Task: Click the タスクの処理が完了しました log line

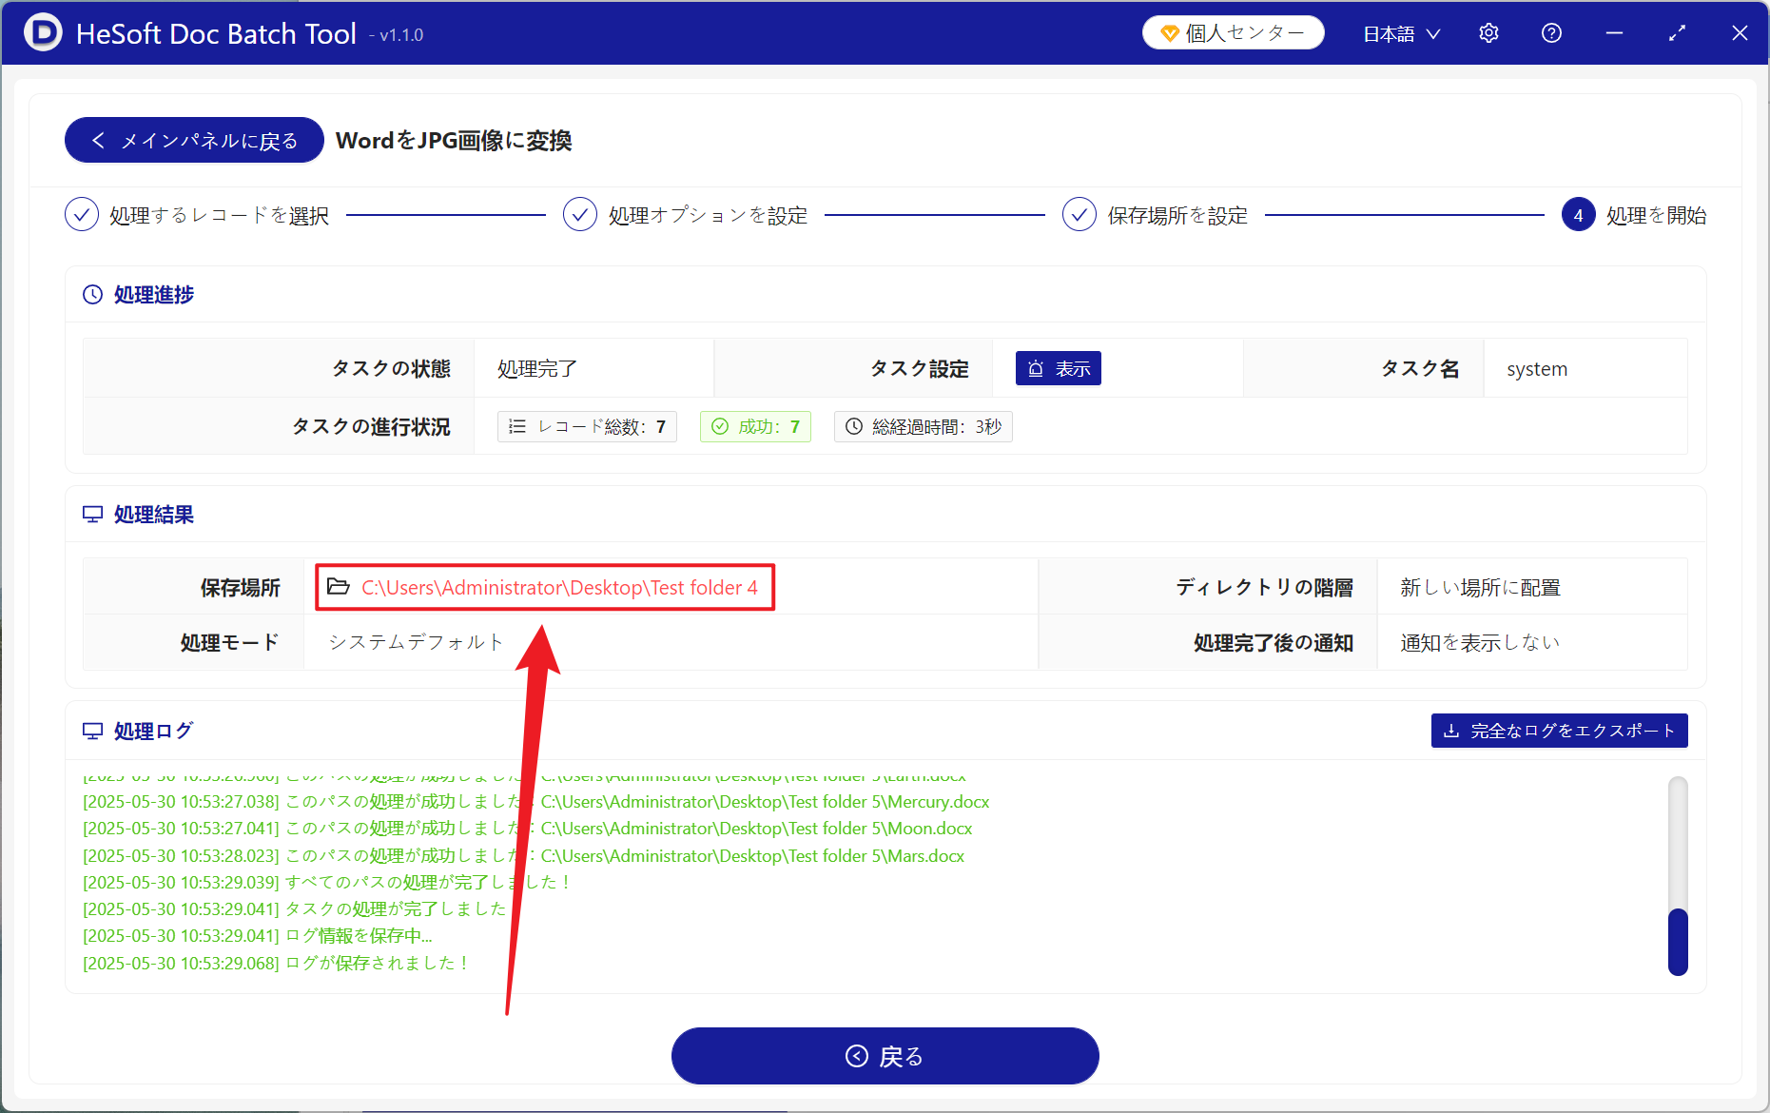Action: coord(295,909)
